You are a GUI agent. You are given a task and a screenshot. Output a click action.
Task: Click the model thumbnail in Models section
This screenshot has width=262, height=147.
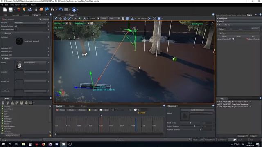[x=19, y=65]
